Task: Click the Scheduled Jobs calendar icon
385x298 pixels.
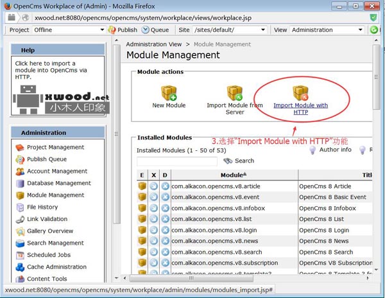Action: click(20, 255)
